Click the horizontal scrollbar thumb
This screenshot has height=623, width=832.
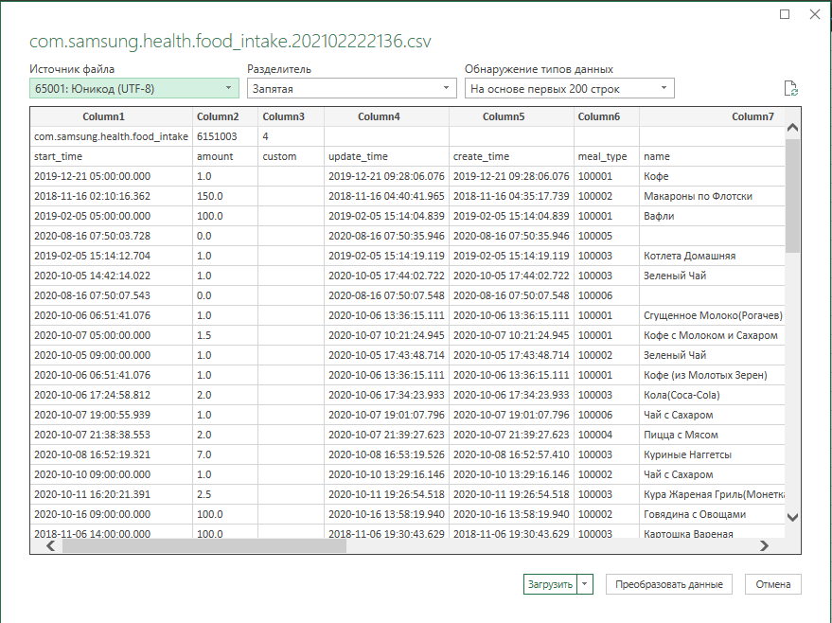click(x=204, y=545)
